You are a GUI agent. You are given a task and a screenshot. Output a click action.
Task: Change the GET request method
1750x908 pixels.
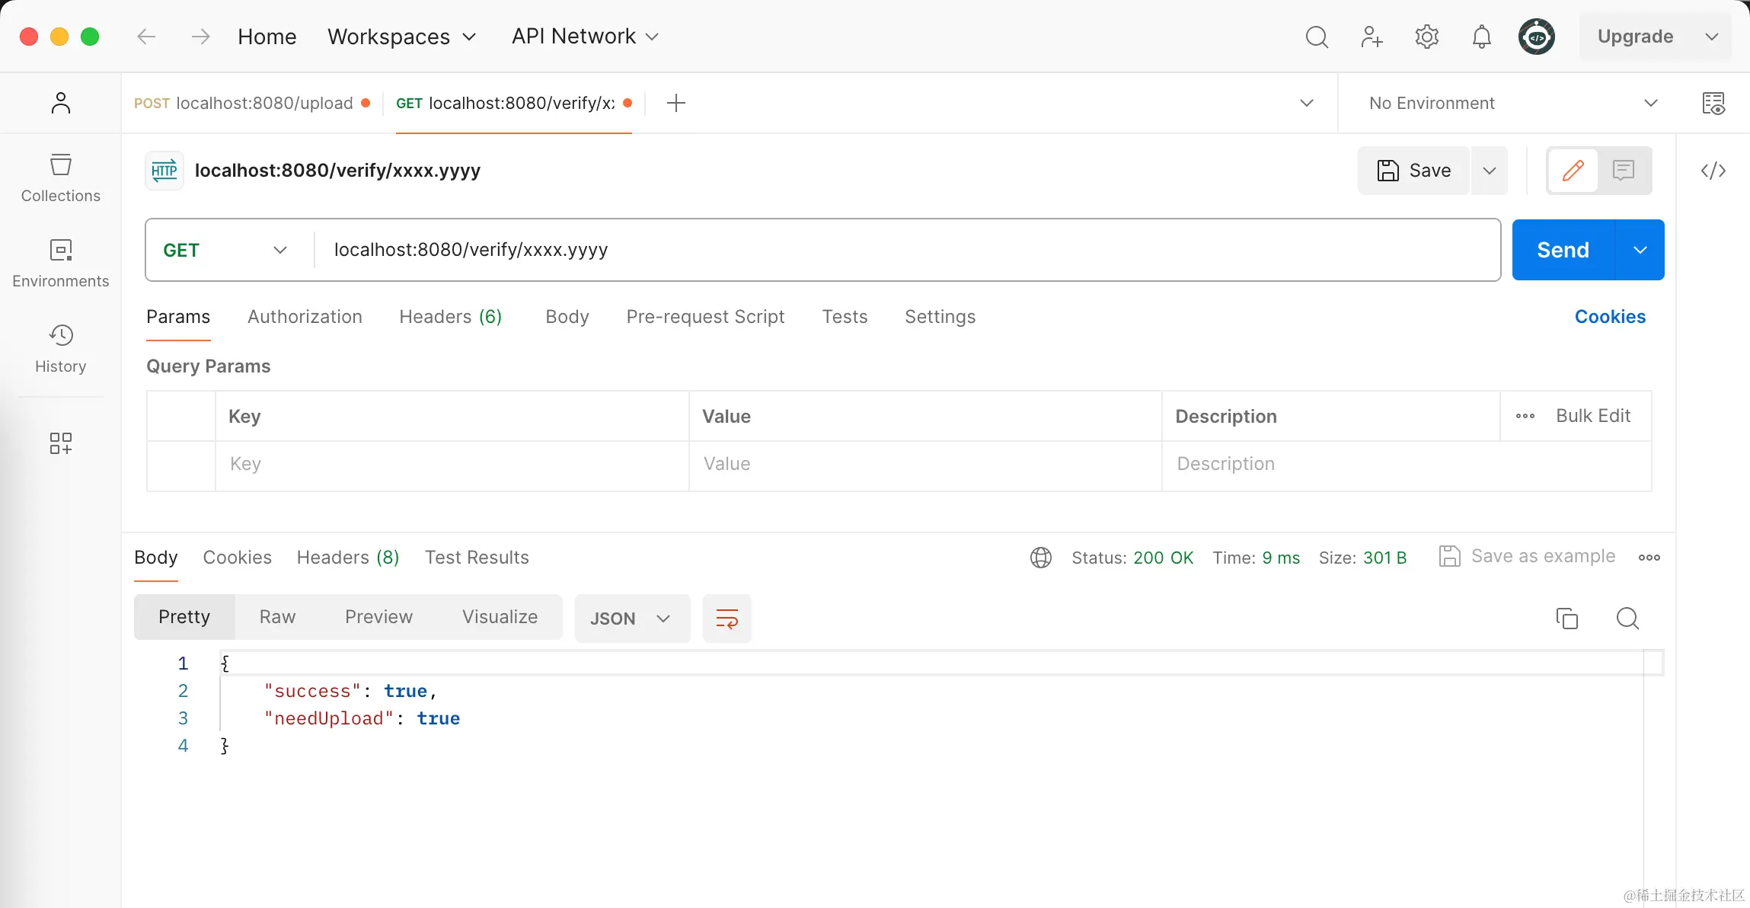click(x=225, y=250)
